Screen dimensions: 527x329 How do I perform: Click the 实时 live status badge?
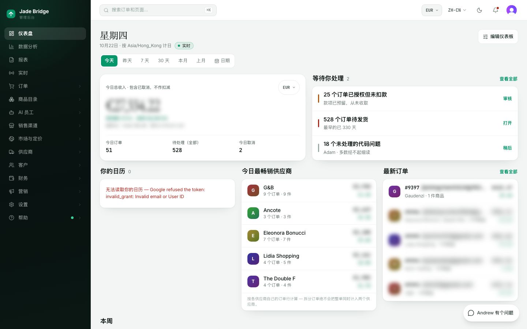tap(184, 46)
